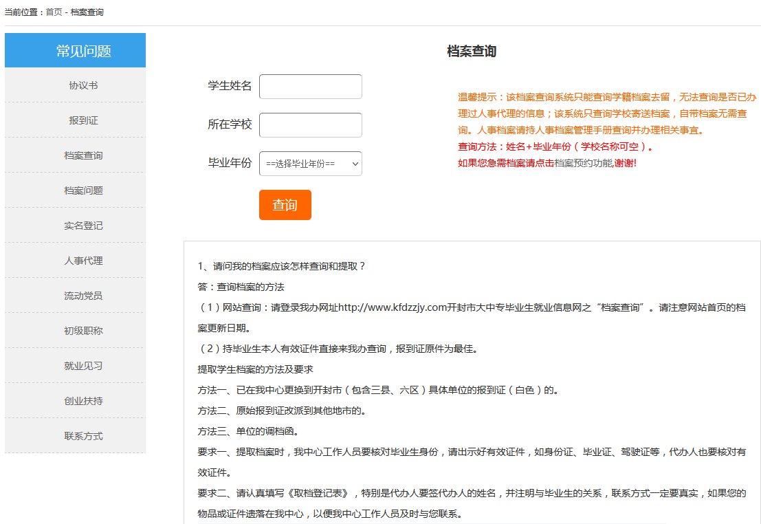Click 流动党员 in the left menu
The width and height of the screenshot is (761, 524).
coord(83,296)
